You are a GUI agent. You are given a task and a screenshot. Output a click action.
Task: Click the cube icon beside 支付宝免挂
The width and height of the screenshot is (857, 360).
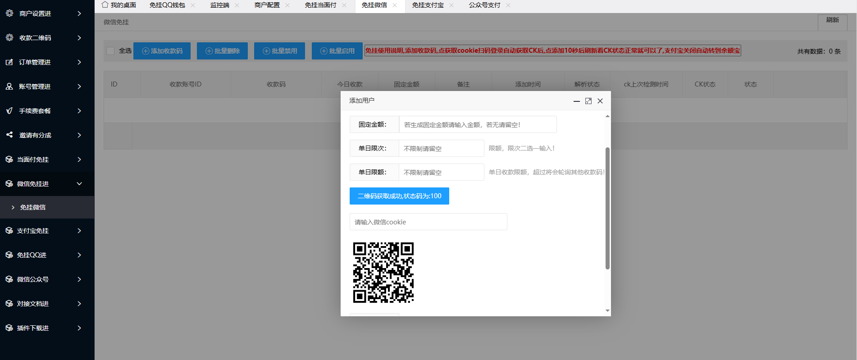[9, 231]
